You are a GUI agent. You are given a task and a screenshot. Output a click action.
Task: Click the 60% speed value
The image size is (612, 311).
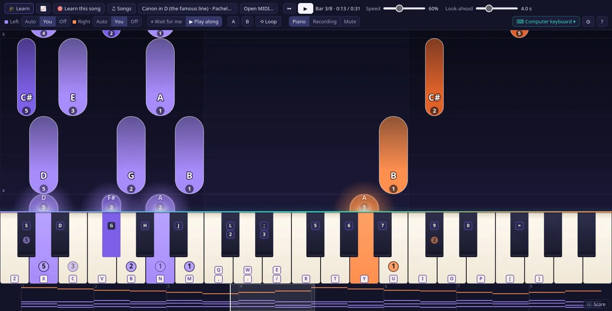pos(433,8)
